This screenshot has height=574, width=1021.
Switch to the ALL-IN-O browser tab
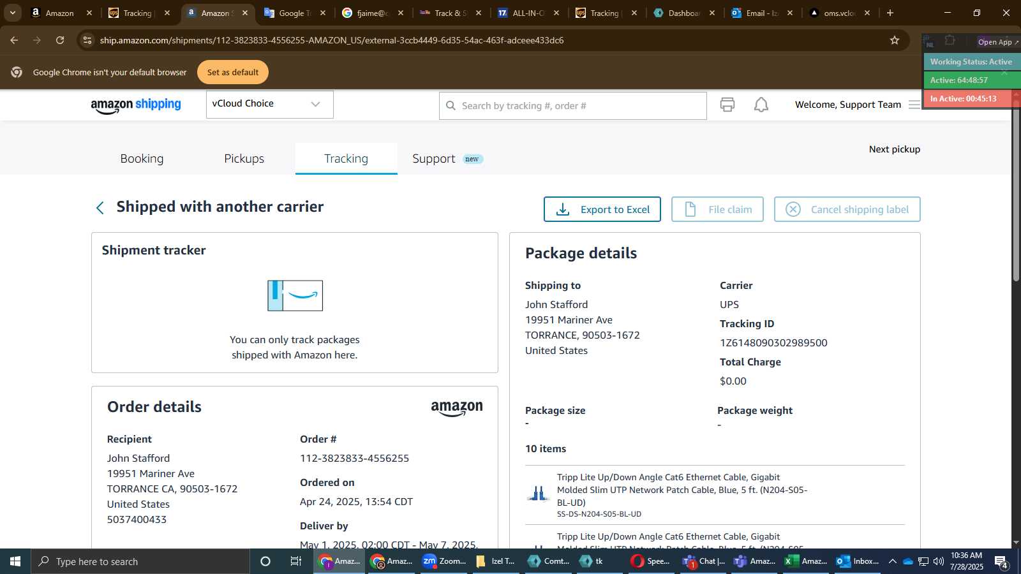pyautogui.click(x=528, y=13)
